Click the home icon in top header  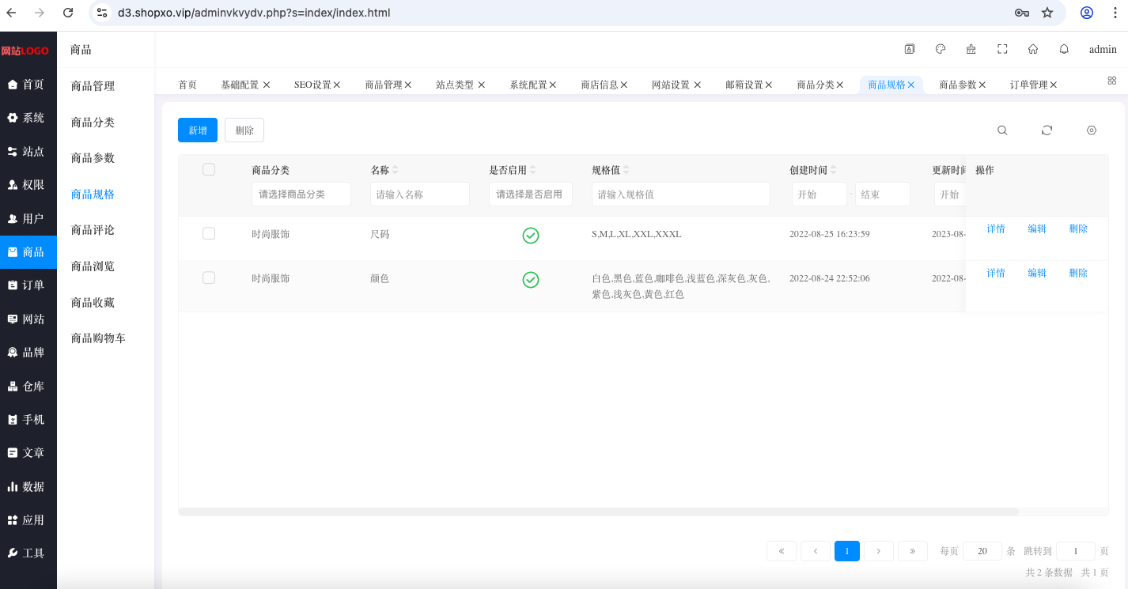(1033, 49)
